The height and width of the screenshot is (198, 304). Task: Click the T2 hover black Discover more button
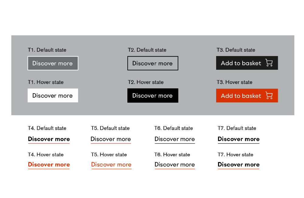click(153, 95)
